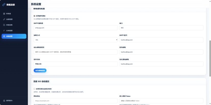
Task: Focus the SMTP 服务器 input field
Action: (x=76, y=28)
